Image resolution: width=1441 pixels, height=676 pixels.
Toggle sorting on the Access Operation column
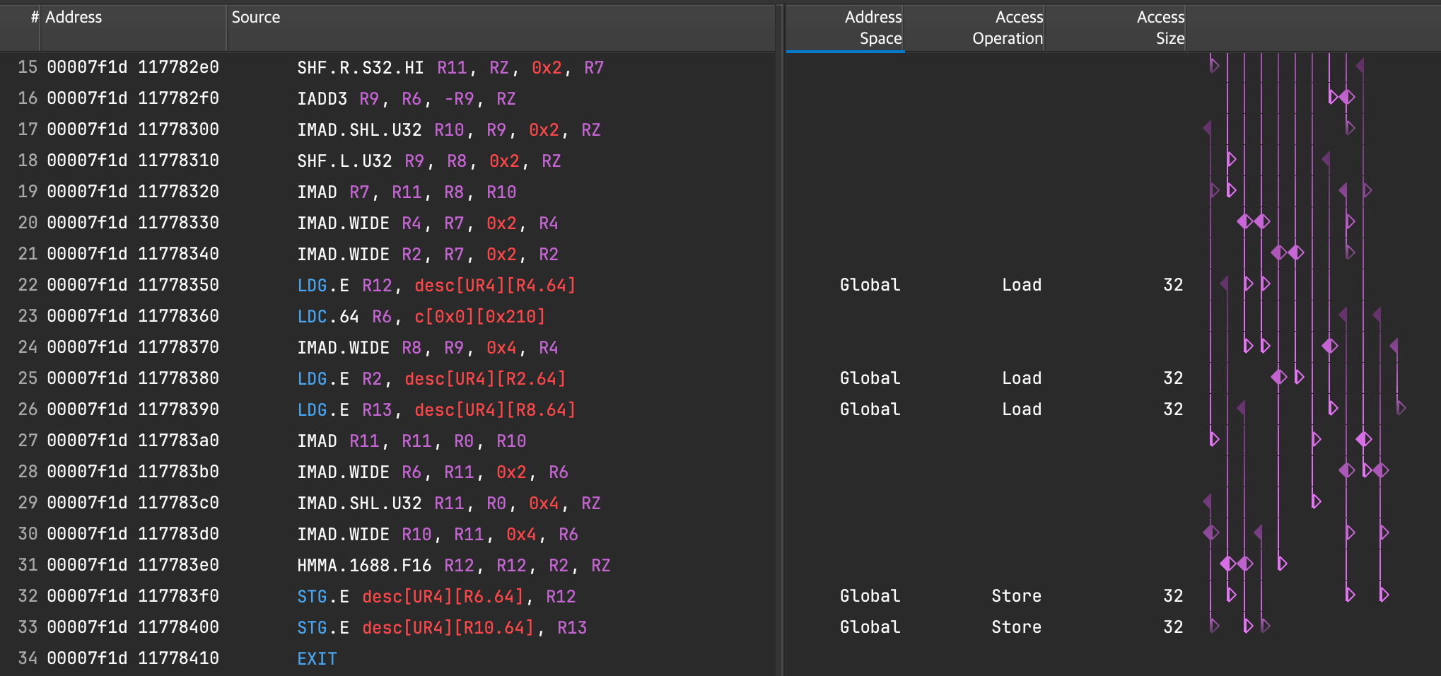(x=1008, y=28)
